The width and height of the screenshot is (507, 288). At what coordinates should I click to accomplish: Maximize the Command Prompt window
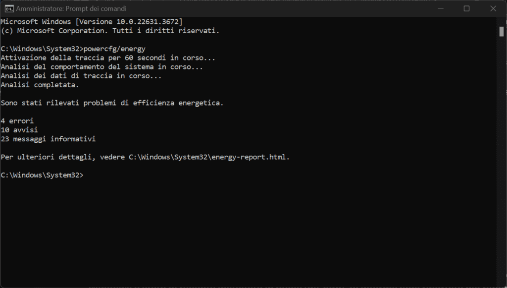466,8
